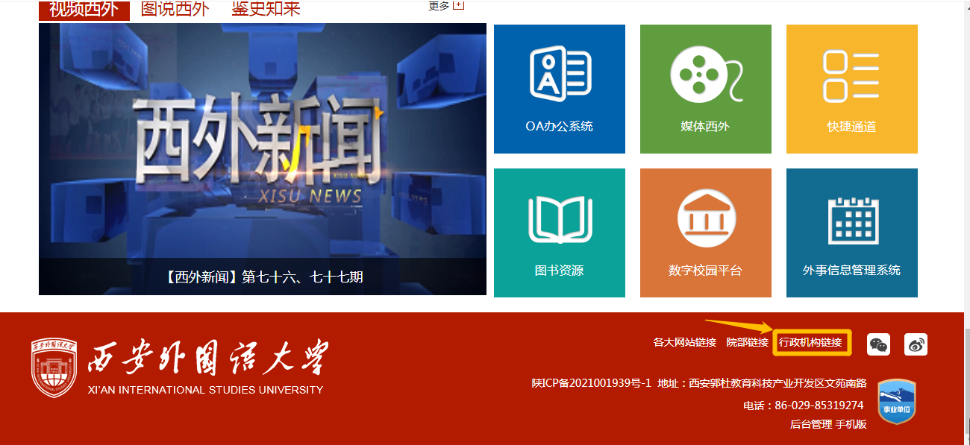970x445 pixels.
Task: Click the 外事信息管理系统 calendar icon
Action: coord(851,219)
